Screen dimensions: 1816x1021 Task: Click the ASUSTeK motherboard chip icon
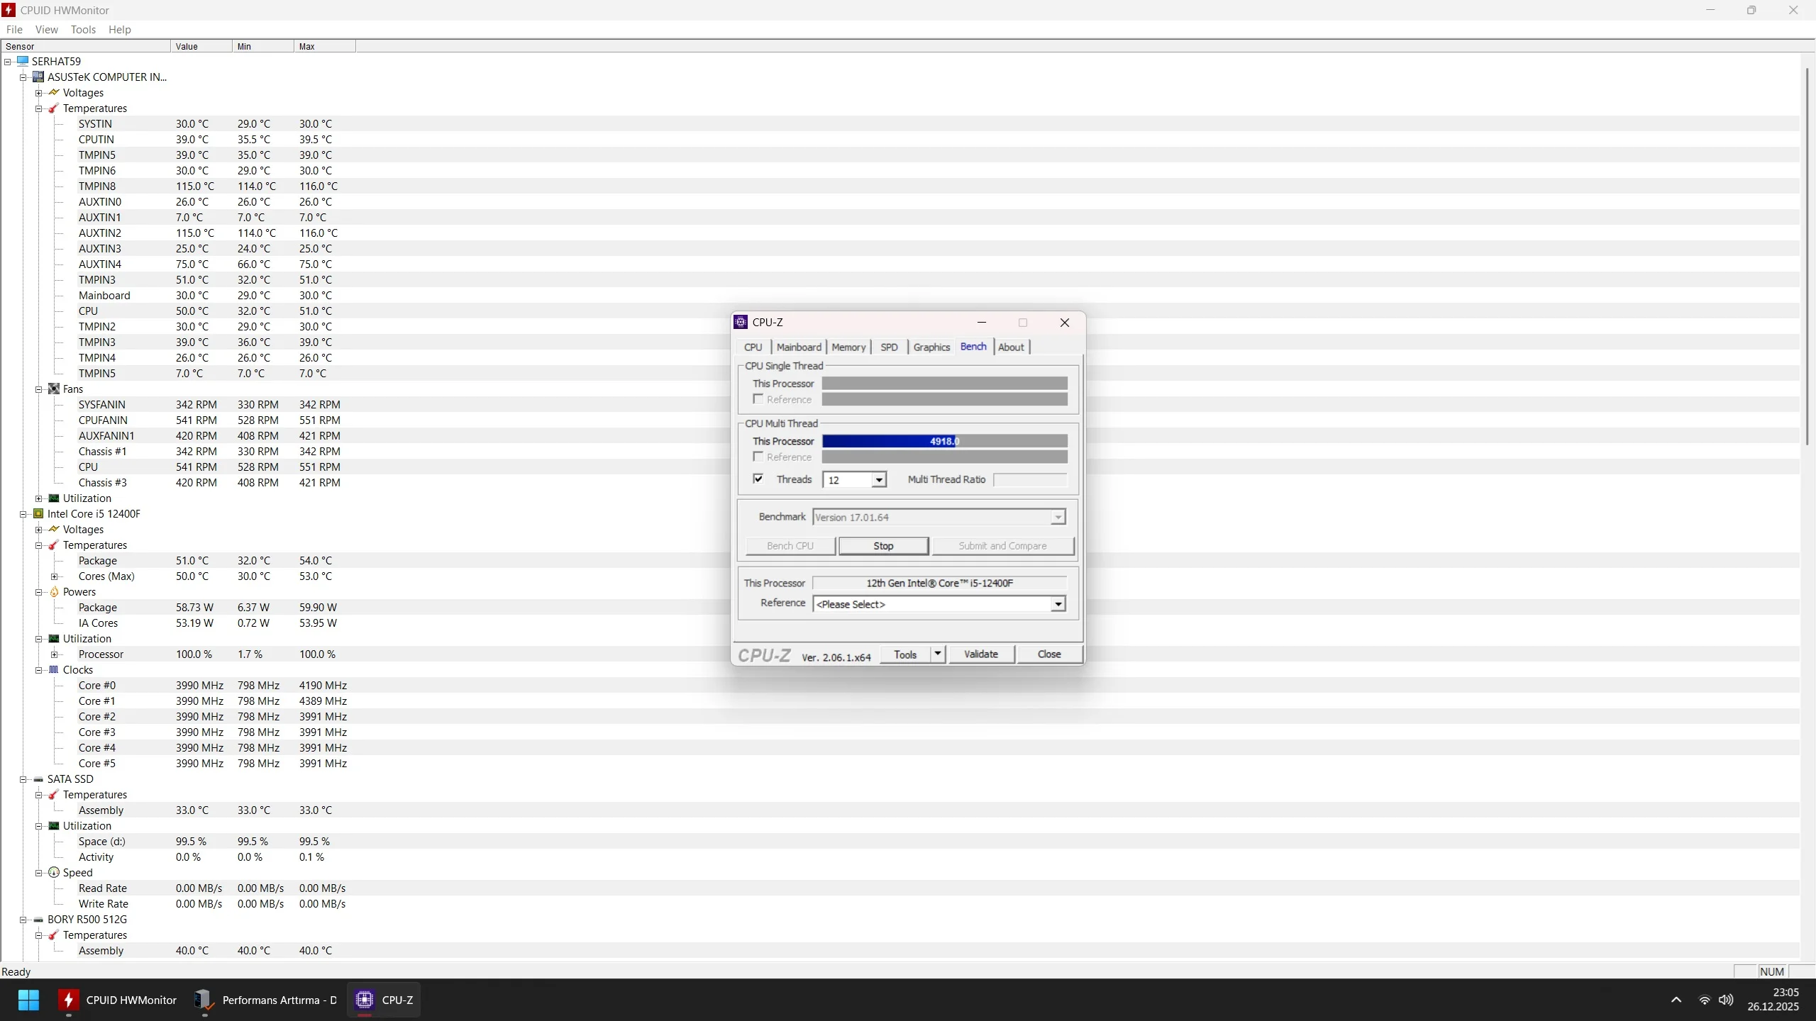[38, 77]
